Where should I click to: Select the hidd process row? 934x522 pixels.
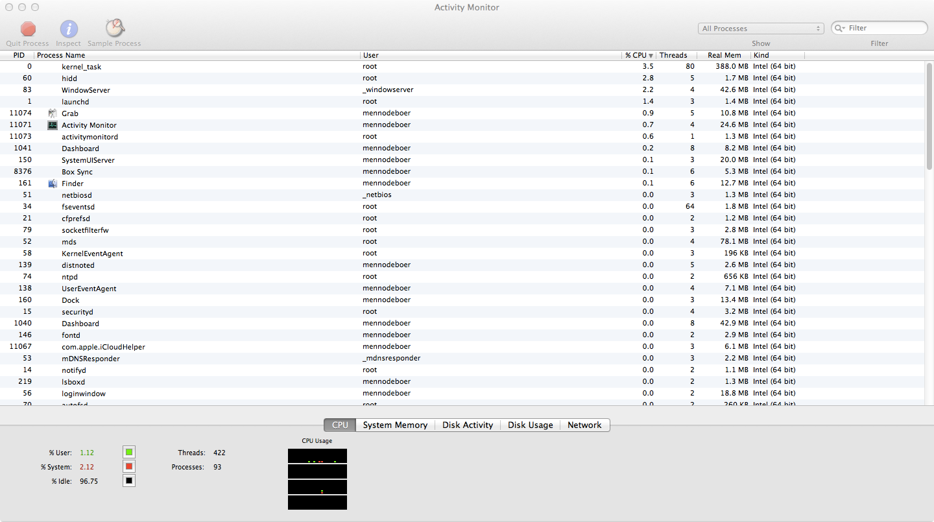462,78
